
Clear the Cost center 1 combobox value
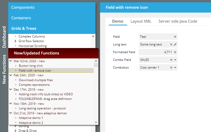pos(171,68)
